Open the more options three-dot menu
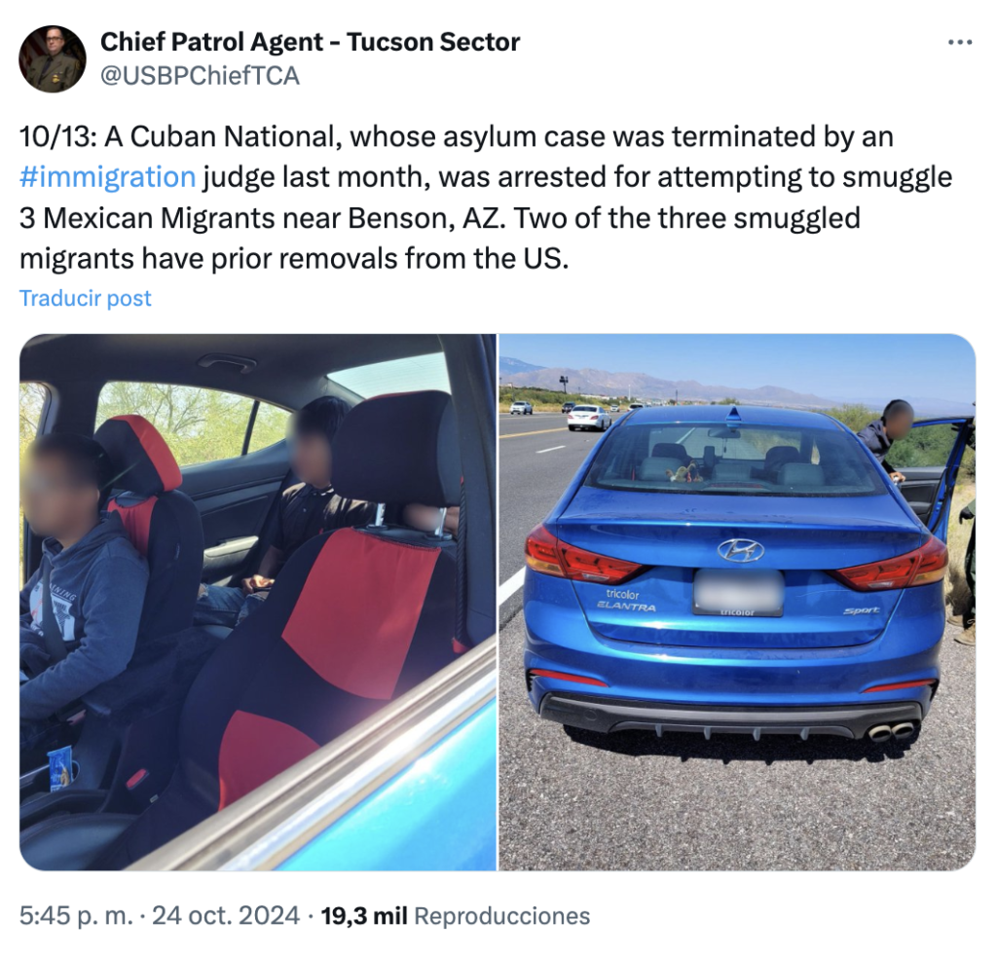 [959, 43]
